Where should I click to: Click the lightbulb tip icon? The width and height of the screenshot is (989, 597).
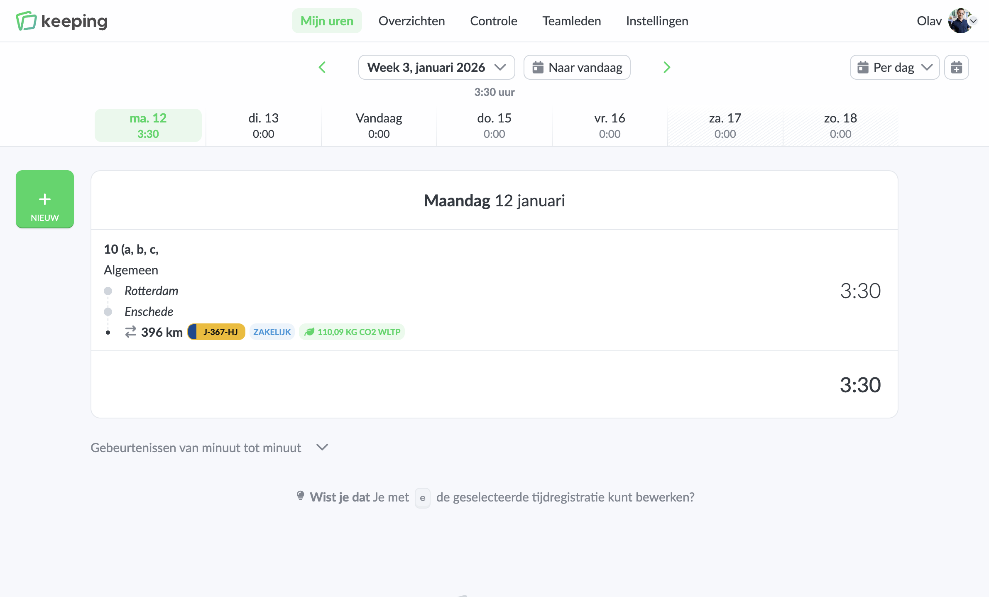click(x=300, y=496)
